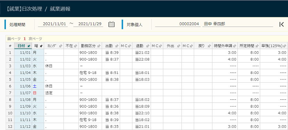Viewport: 288px width, 130px height.
Task: Select the red 日 weekday cell for 11/07
Action: coord(38,93)
